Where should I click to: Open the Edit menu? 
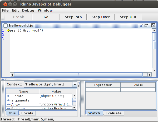15,11
